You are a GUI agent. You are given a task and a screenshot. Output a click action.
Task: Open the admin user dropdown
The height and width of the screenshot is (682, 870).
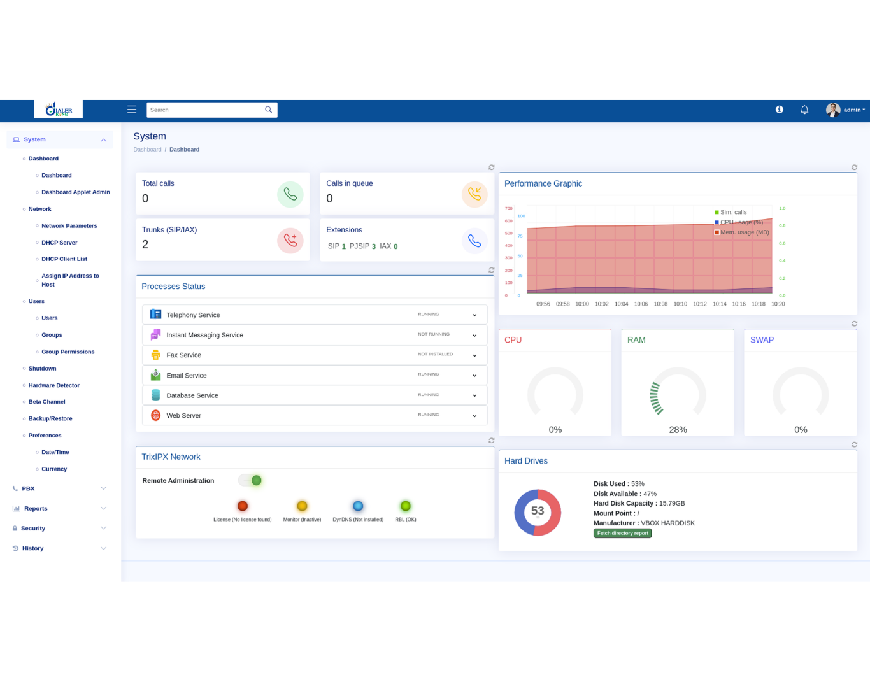pos(854,110)
